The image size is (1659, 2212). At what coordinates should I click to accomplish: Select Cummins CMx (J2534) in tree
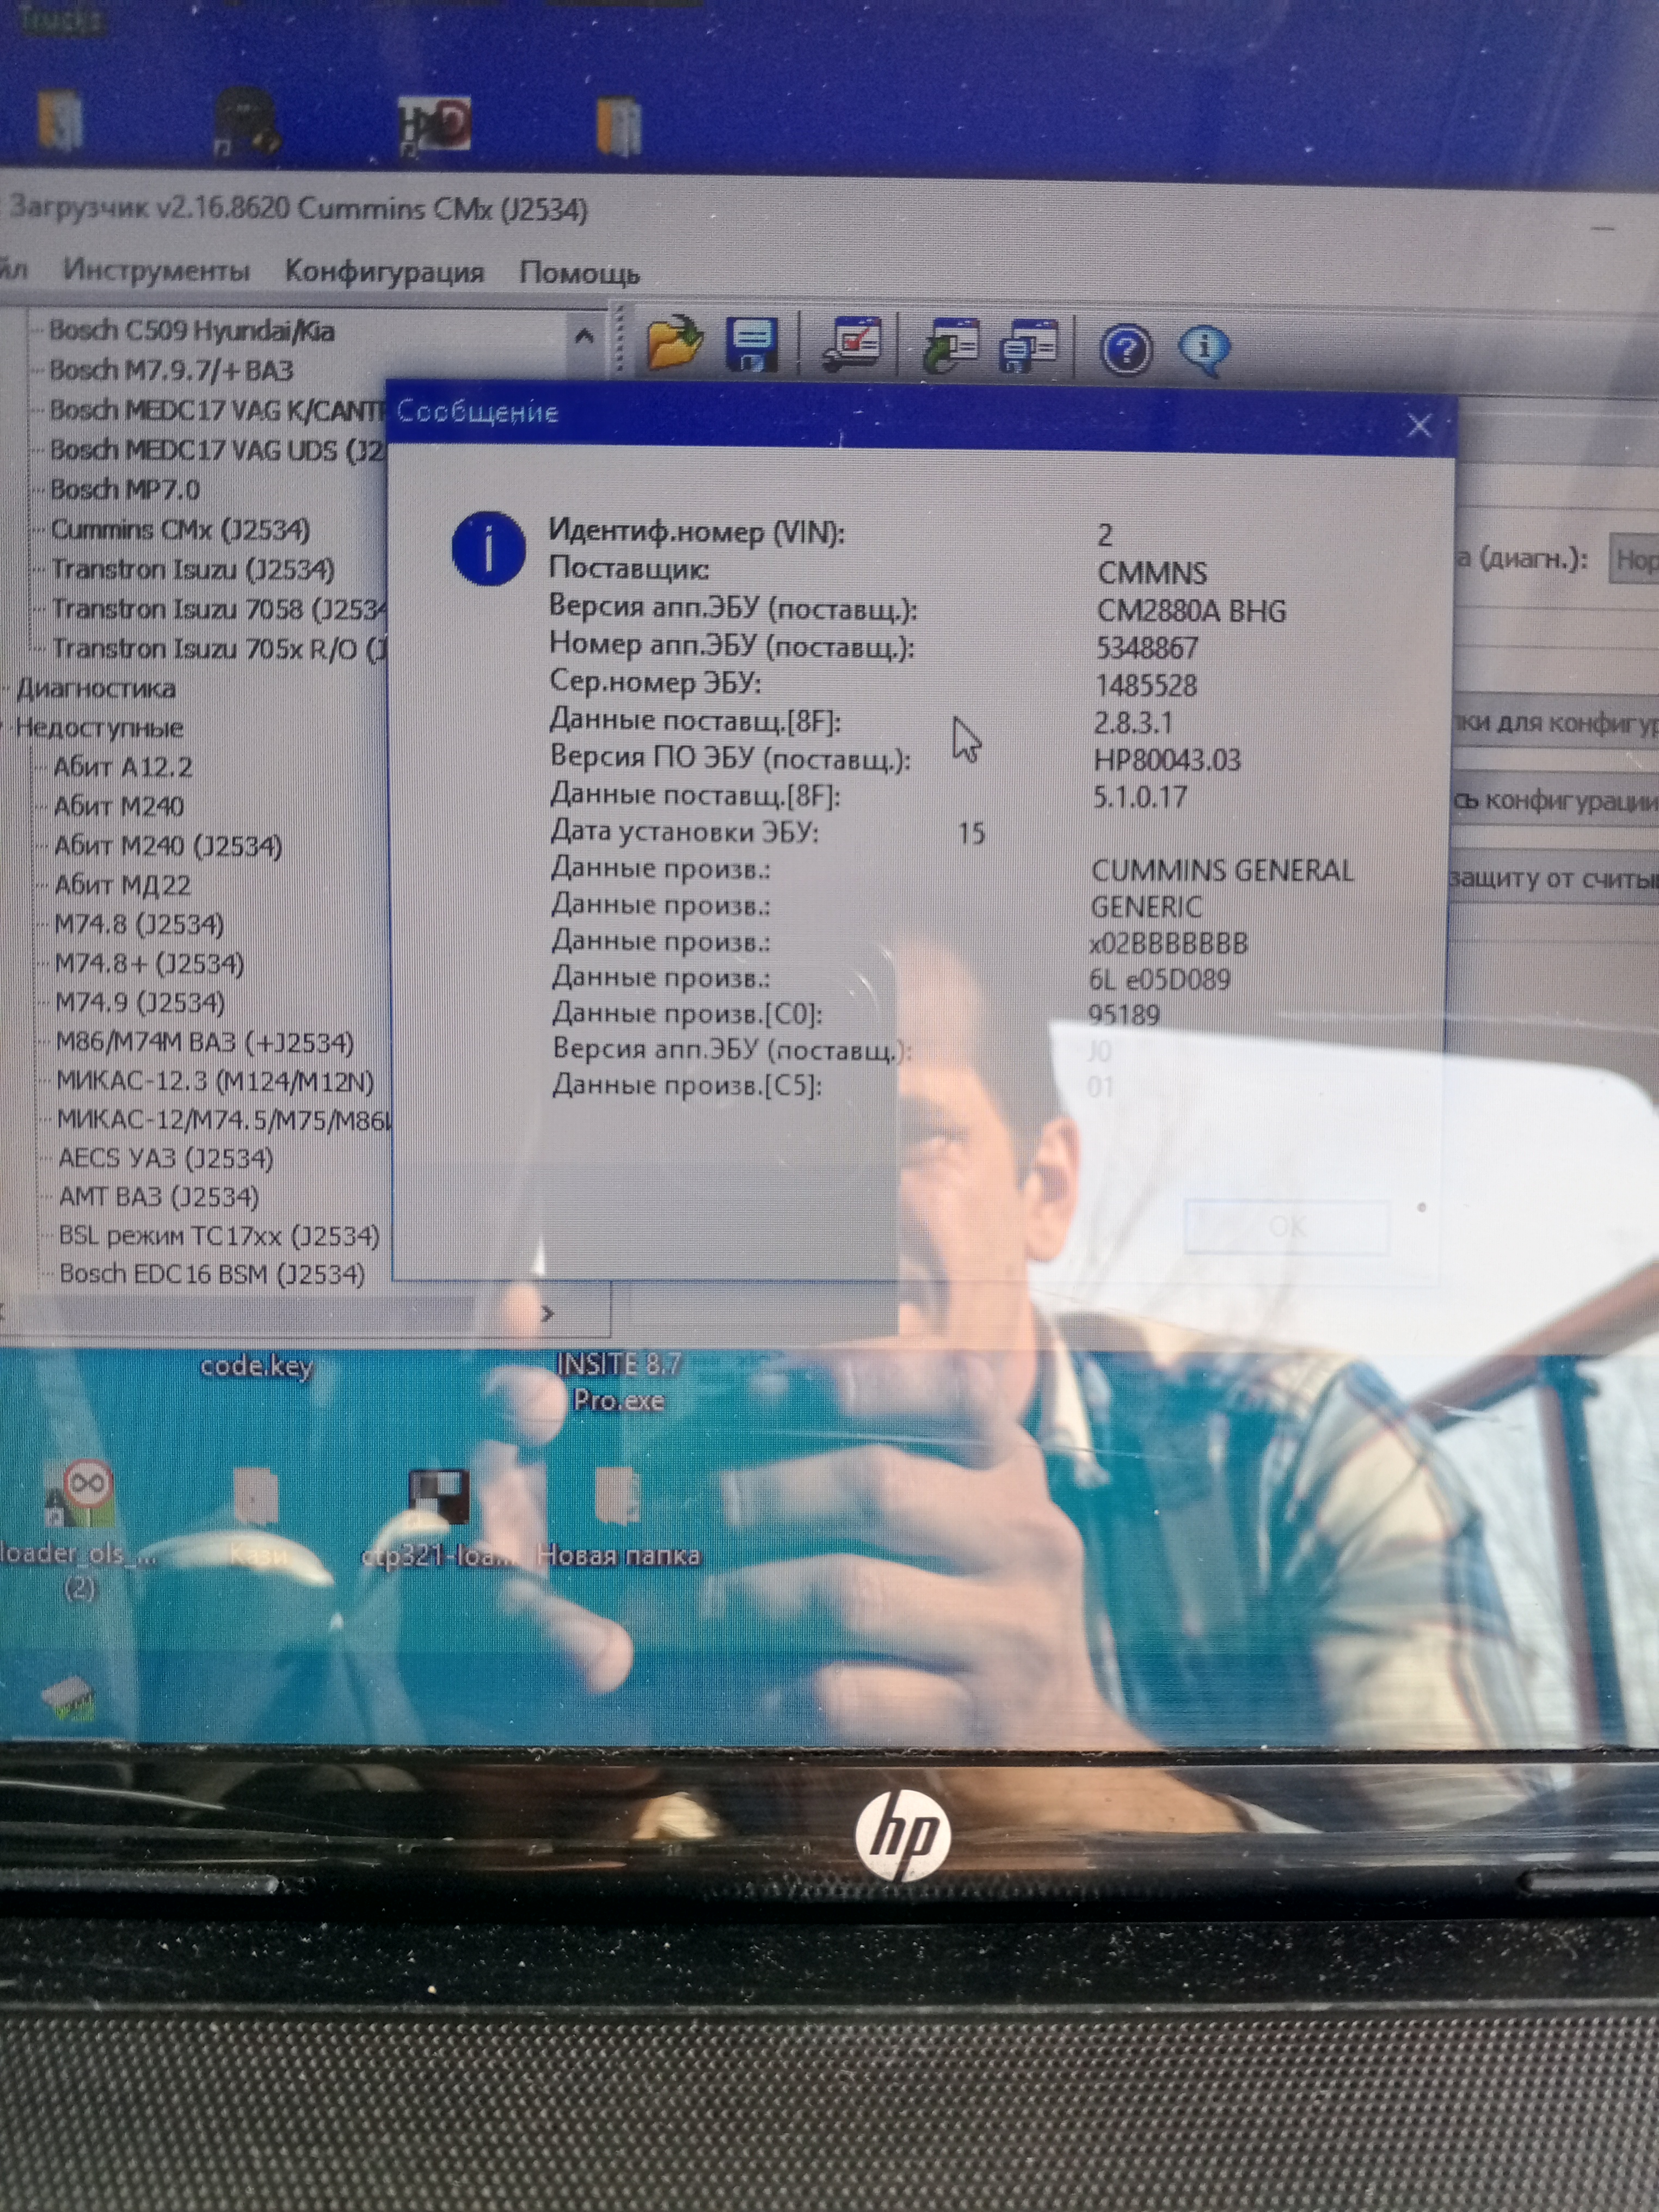tap(180, 529)
